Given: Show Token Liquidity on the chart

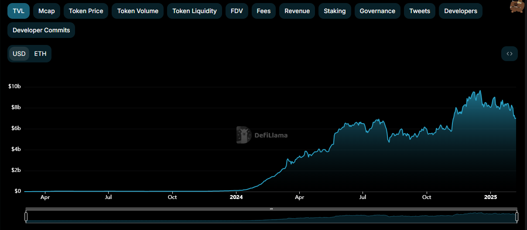Looking at the screenshot, I should pyautogui.click(x=195, y=11).
